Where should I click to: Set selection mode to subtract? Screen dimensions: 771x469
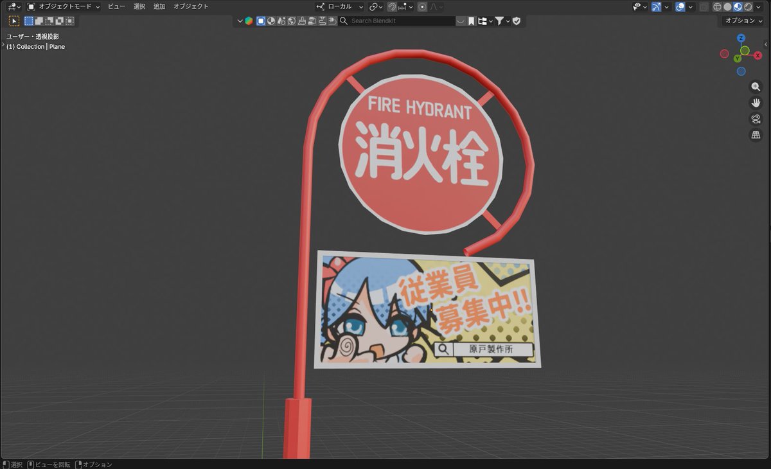(49, 21)
